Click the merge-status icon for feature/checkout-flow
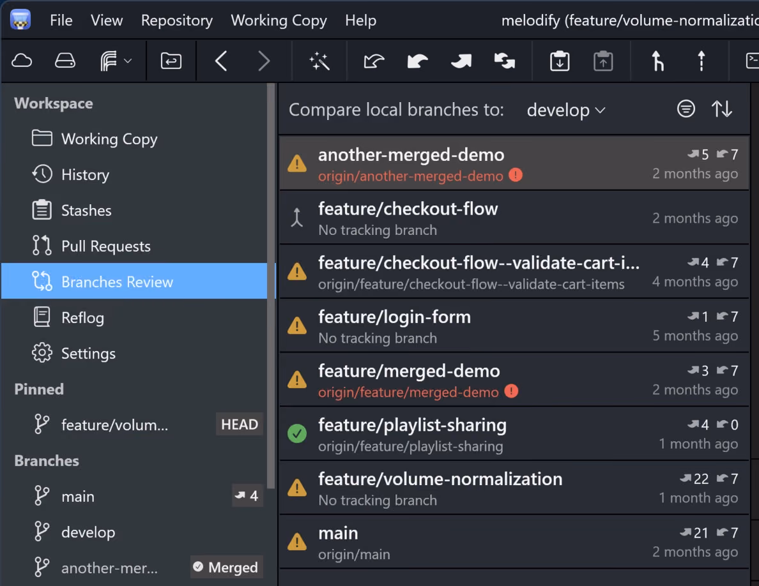 coord(296,217)
